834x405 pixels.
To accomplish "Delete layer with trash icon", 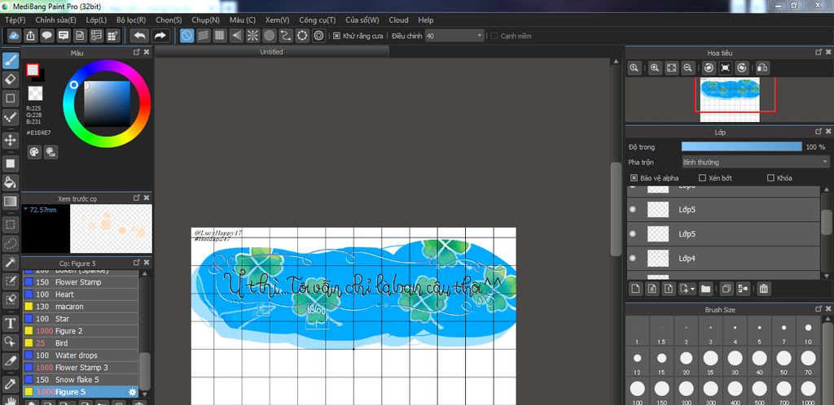I will (x=763, y=289).
